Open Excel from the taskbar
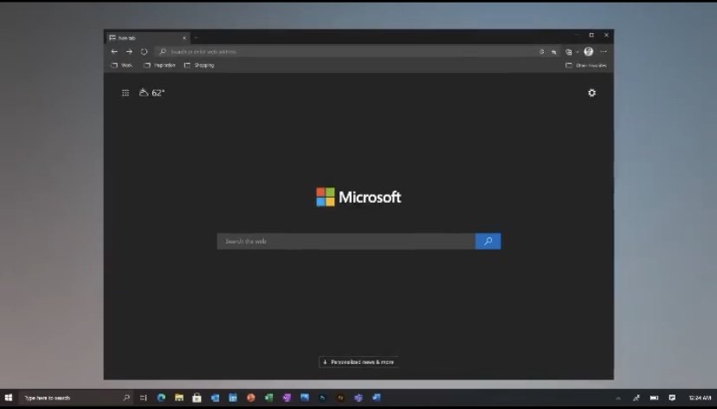Viewport: 717px width, 409px height. click(x=268, y=398)
